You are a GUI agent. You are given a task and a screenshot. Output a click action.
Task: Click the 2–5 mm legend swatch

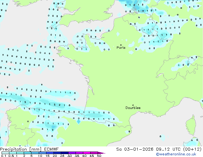click(x=28, y=153)
